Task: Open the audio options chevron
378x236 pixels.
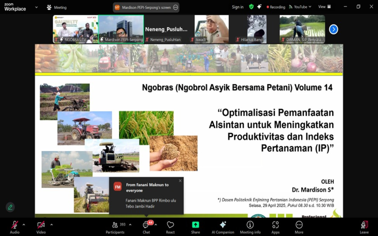Action: click(x=24, y=224)
